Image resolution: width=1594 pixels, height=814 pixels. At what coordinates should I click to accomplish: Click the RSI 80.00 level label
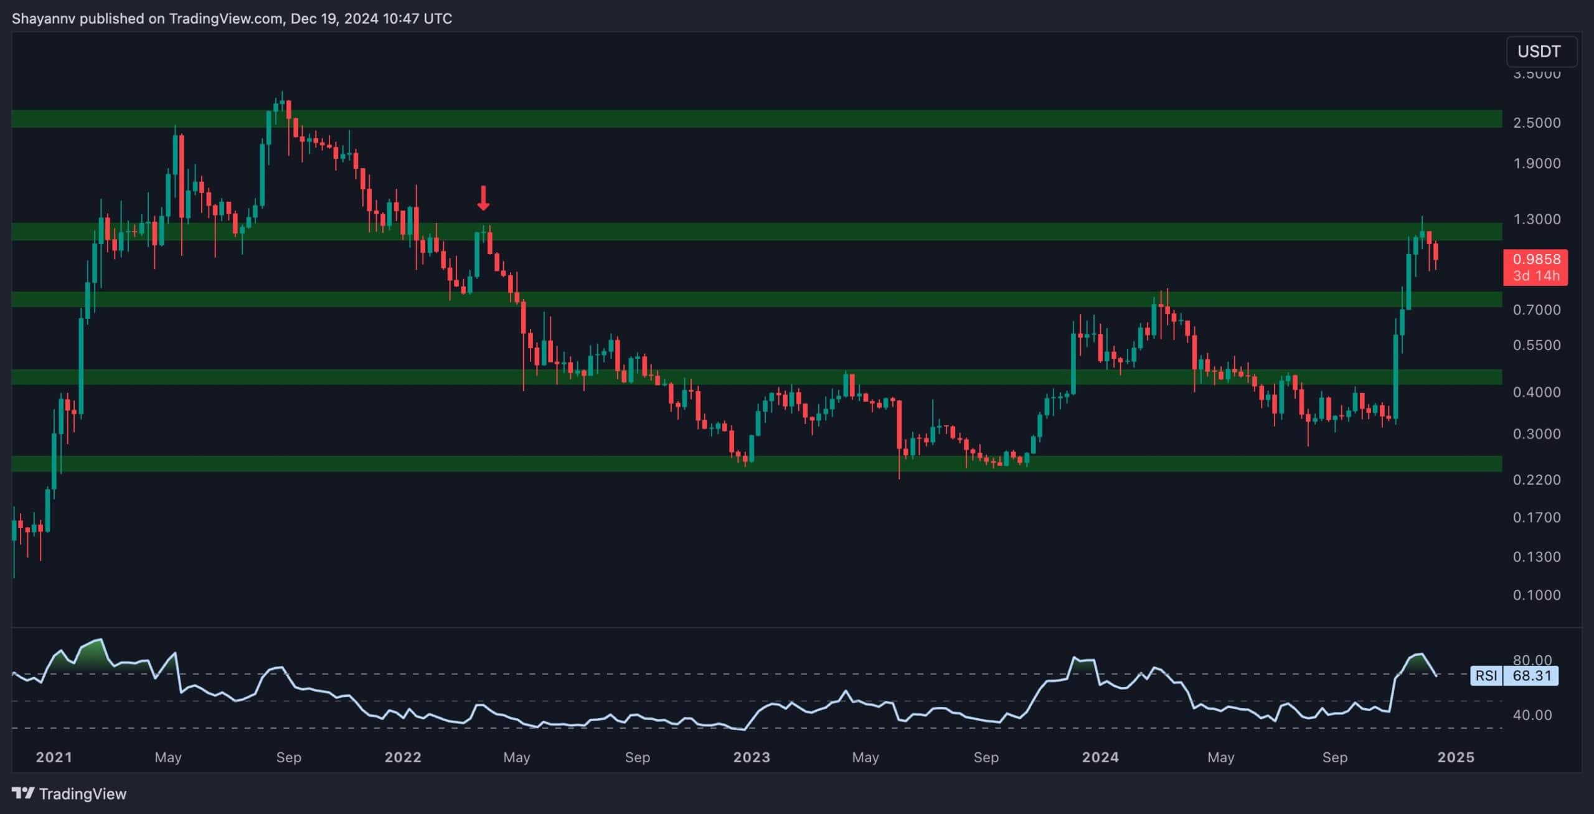[x=1532, y=660]
